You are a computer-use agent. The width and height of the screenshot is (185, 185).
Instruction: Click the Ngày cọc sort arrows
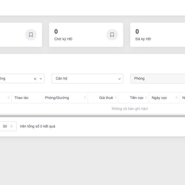tap(176, 98)
